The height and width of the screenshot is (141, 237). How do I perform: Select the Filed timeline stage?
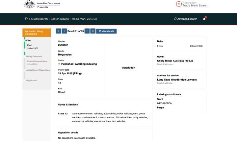[29, 40]
